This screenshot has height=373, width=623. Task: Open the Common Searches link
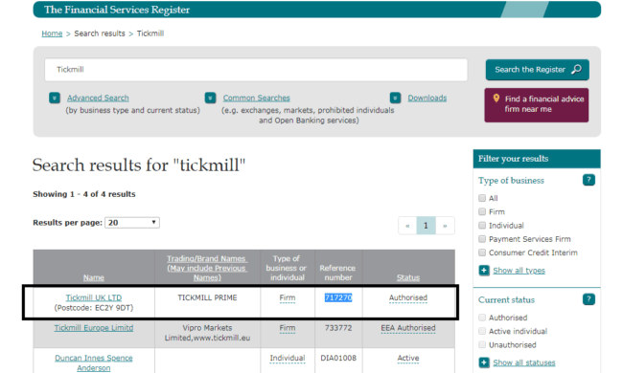point(256,98)
